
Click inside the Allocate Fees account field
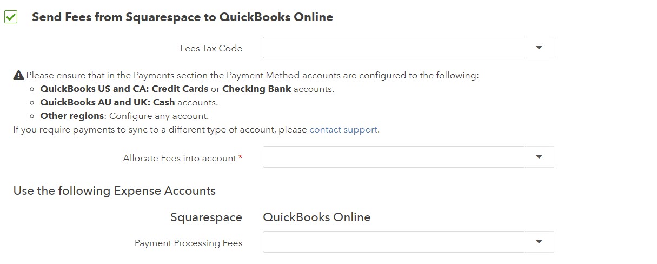tap(408, 157)
